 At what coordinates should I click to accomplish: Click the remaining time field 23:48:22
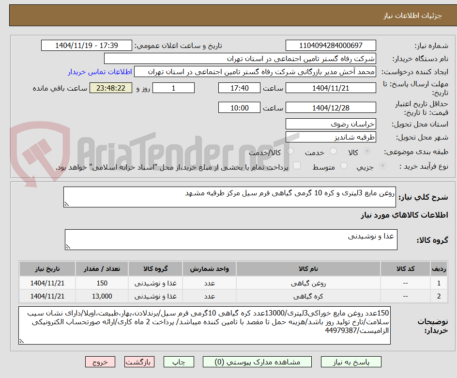[111, 88]
